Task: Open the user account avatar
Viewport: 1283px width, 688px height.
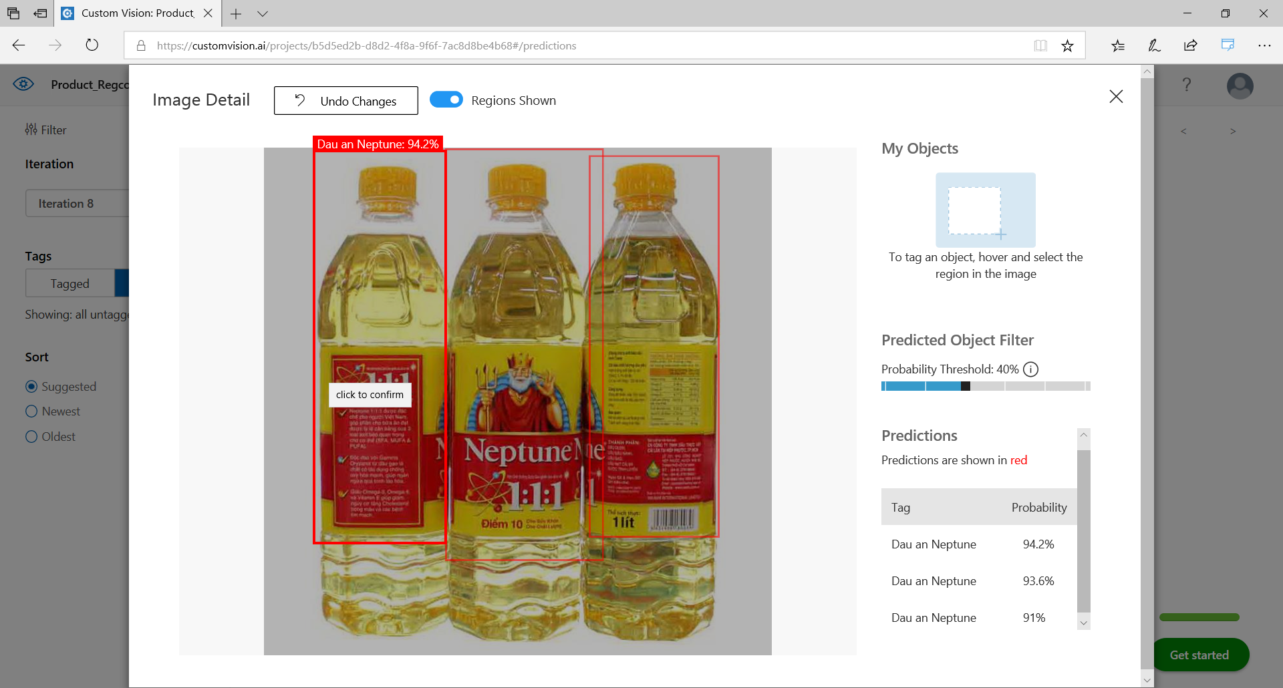Action: click(x=1240, y=85)
